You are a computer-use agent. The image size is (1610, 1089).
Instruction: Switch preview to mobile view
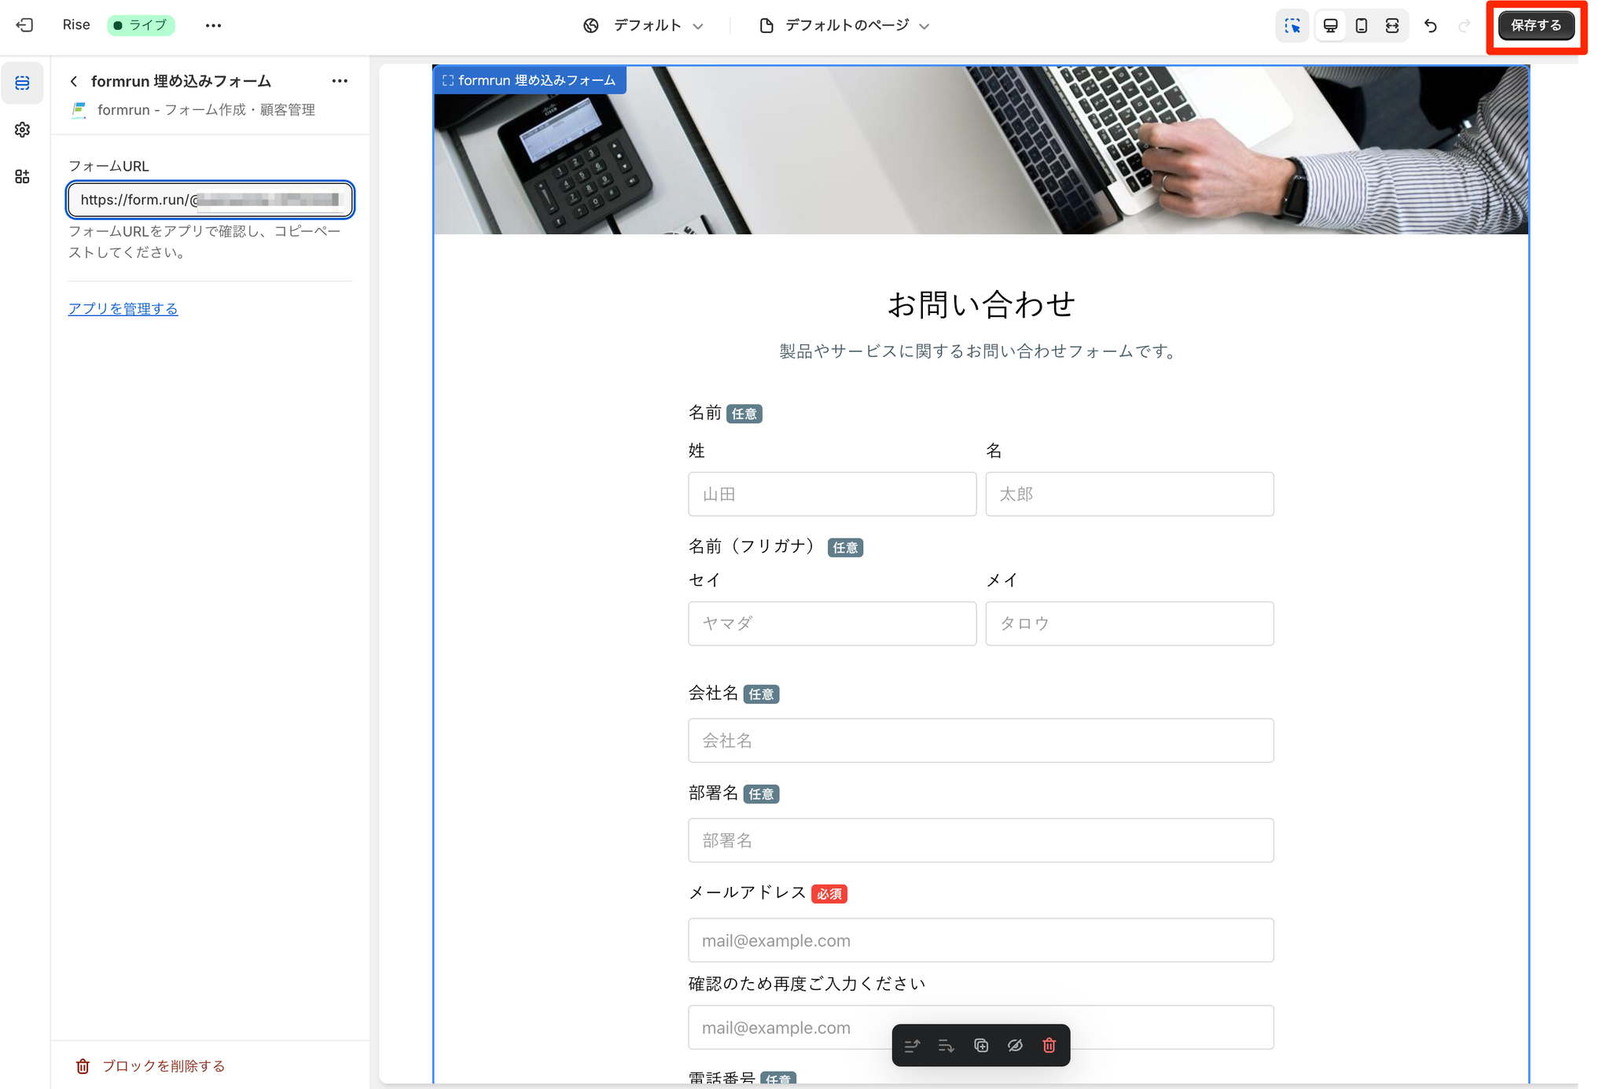[1362, 26]
